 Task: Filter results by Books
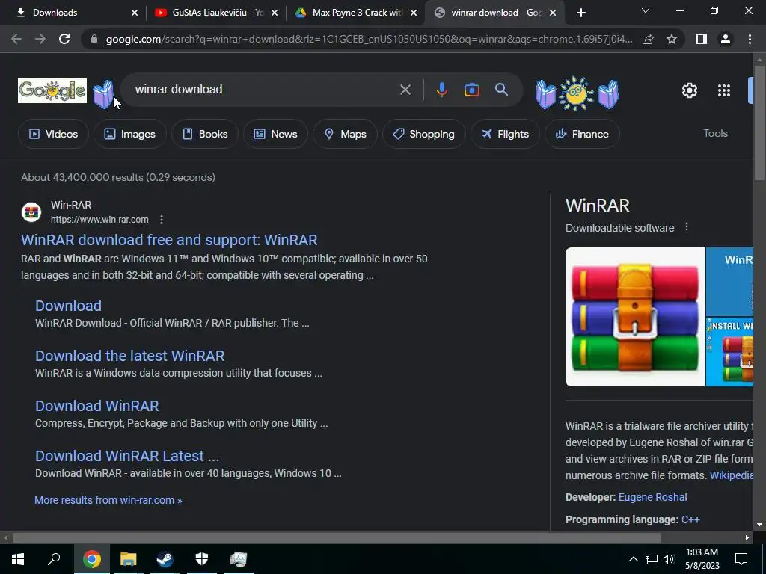coord(205,134)
